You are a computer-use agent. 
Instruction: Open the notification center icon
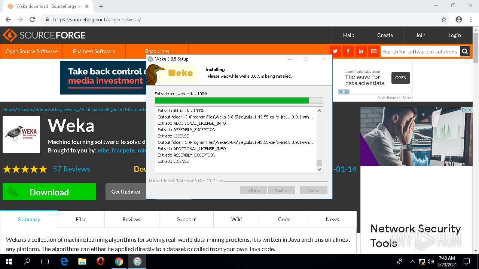coord(467,262)
